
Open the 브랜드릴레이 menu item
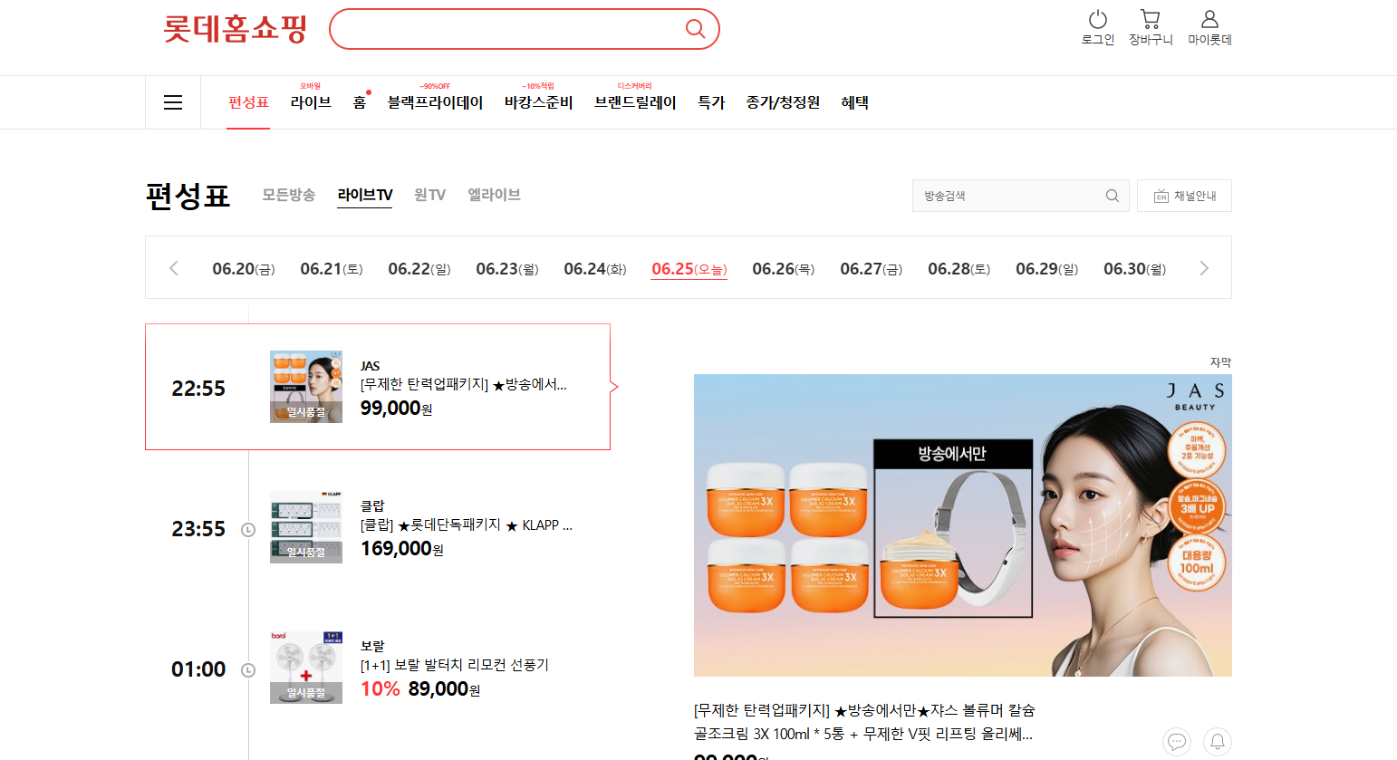(635, 102)
